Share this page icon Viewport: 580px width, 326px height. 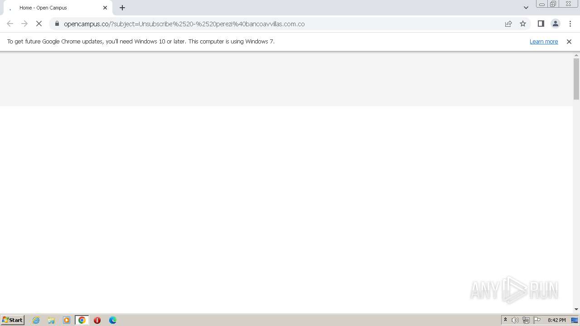(508, 24)
